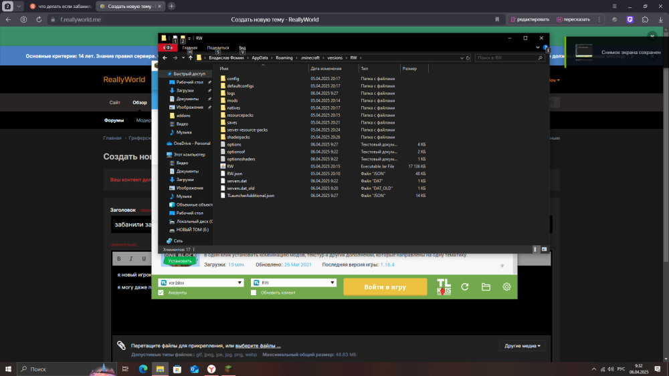Click the выберите файлы link
669x376 pixels.
click(x=258, y=346)
